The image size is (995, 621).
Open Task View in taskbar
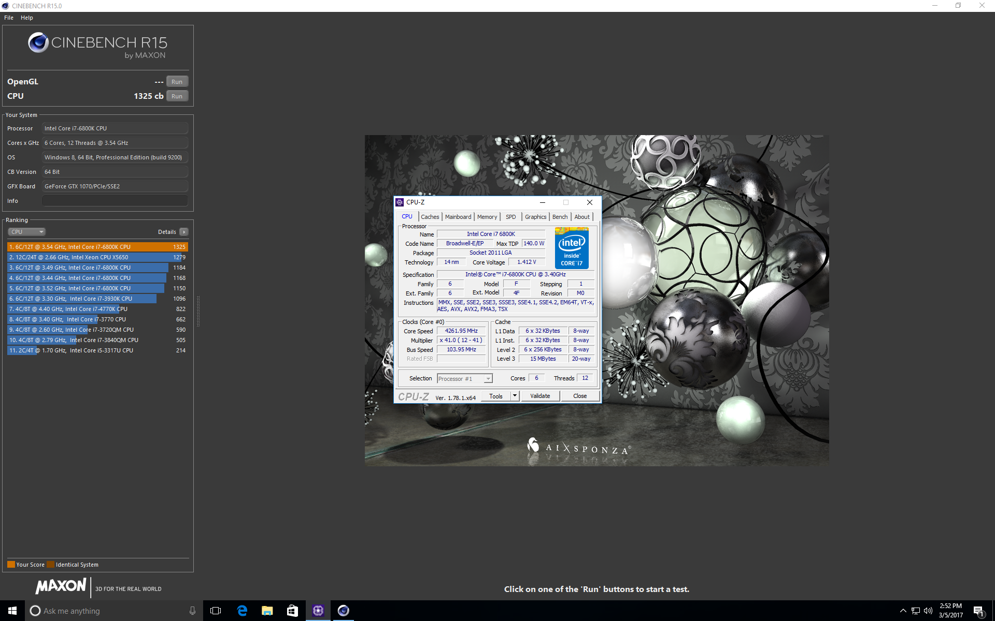pyautogui.click(x=216, y=611)
